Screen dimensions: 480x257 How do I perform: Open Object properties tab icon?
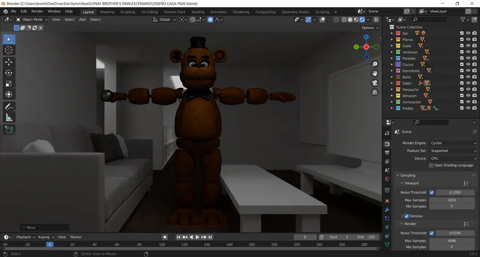[x=387, y=201]
